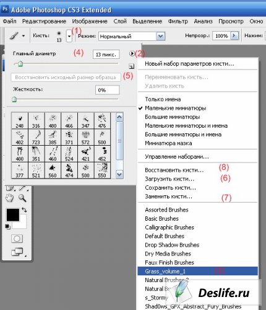Open the Изображение menu
This screenshot has width=266, height=310.
90,21
